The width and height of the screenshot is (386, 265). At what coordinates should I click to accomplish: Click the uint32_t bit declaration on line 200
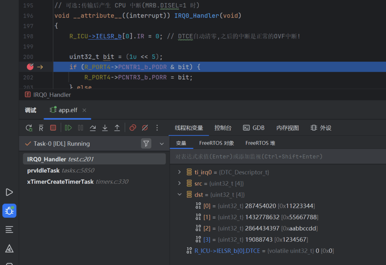116,57
